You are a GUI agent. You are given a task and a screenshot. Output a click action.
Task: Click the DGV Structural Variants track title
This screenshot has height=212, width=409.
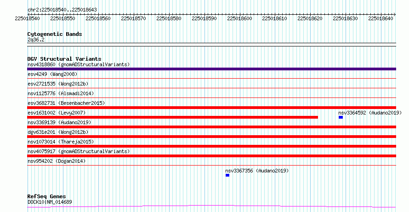tap(64, 59)
